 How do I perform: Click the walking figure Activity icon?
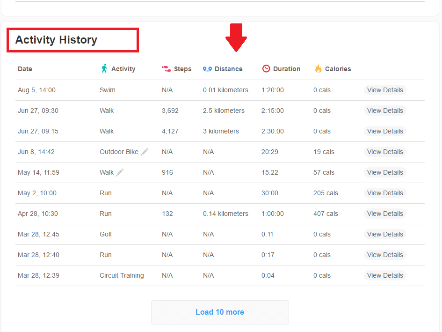click(104, 69)
